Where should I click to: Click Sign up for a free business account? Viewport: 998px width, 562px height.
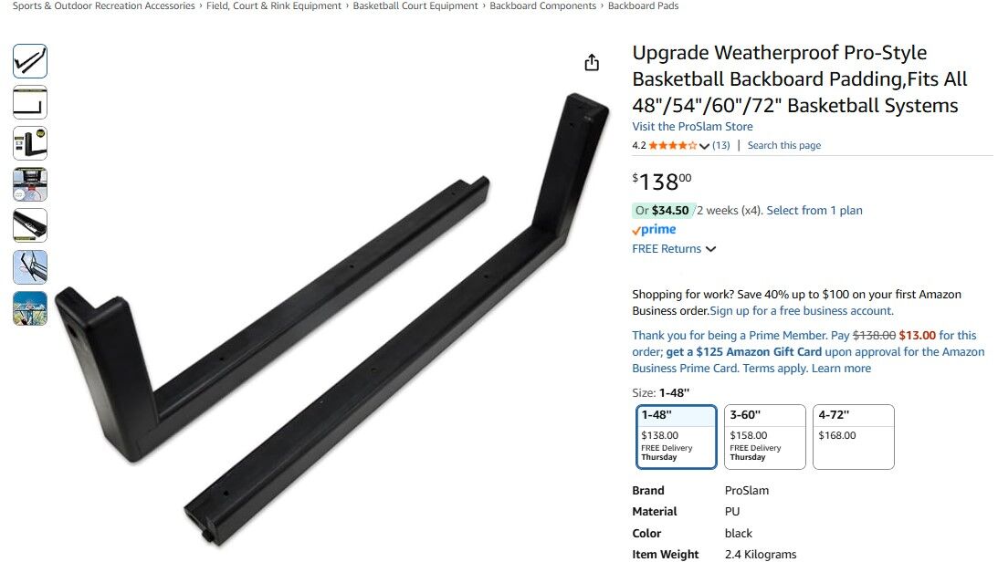tap(802, 311)
